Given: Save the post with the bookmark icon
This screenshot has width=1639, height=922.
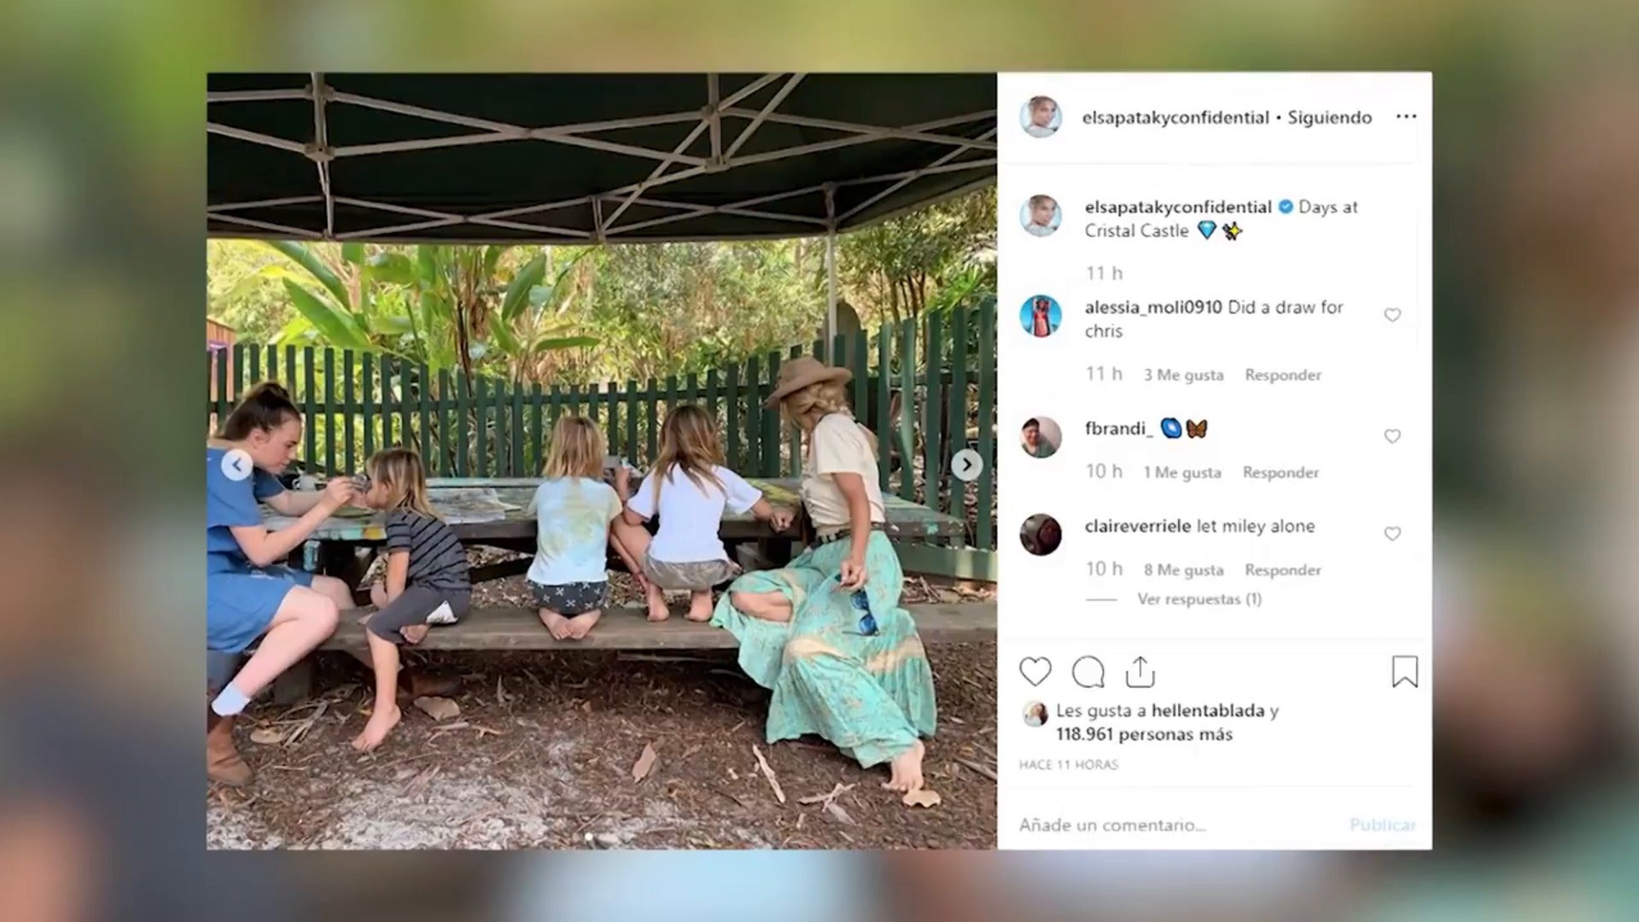Looking at the screenshot, I should coord(1404,672).
